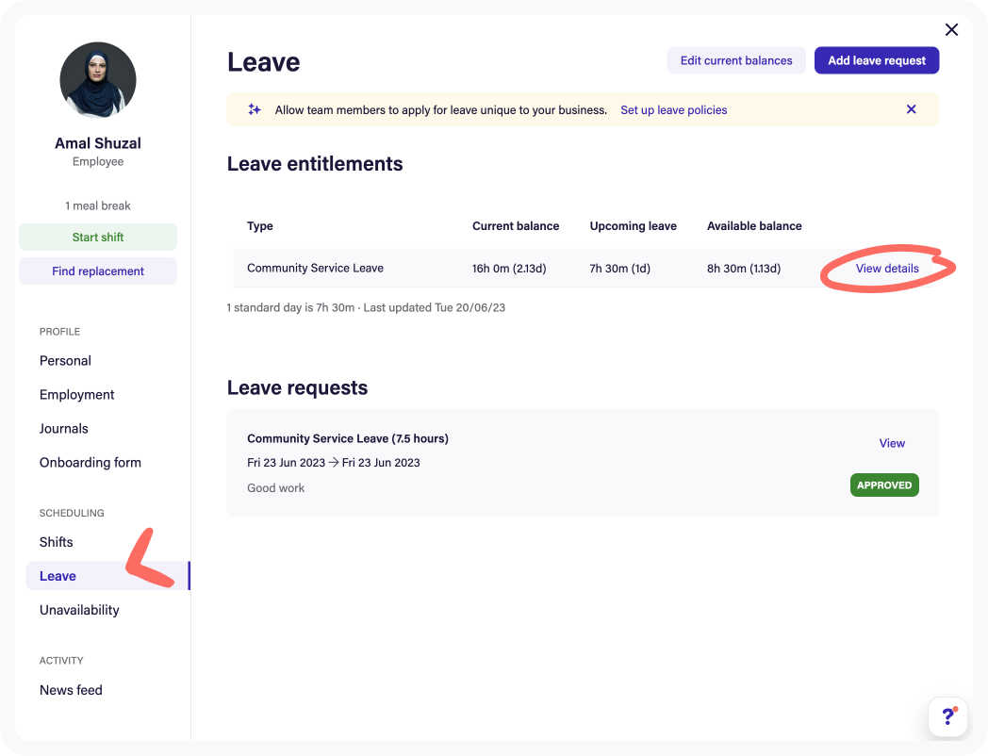Click Edit current balances button
988x756 pixels.
click(736, 60)
